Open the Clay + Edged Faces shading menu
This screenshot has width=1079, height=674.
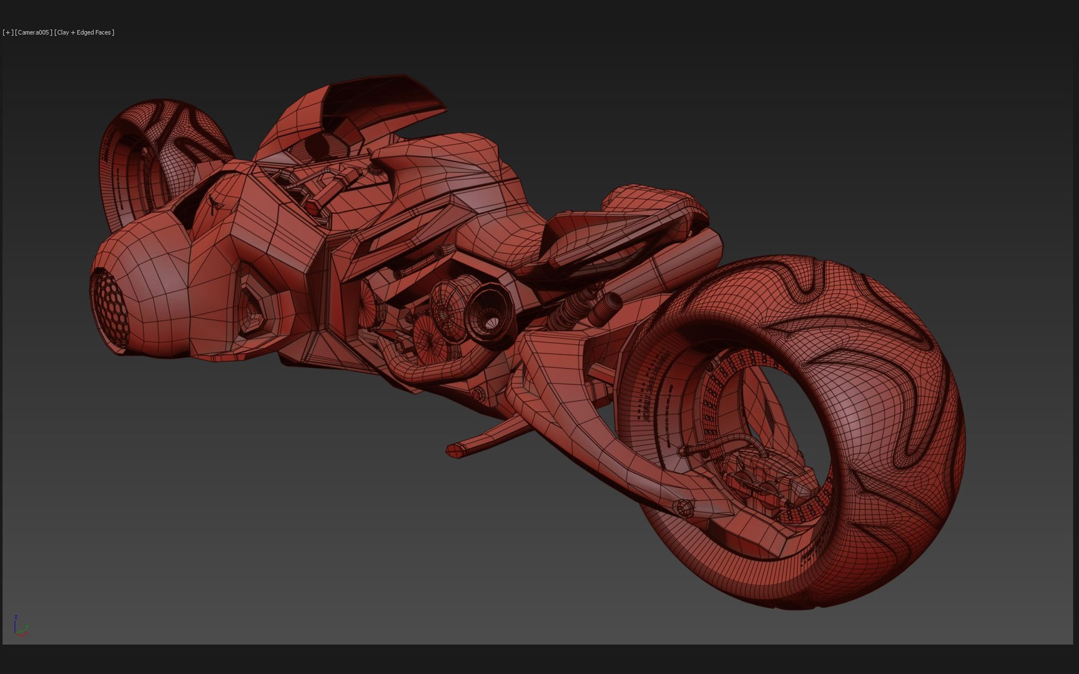click(x=84, y=32)
